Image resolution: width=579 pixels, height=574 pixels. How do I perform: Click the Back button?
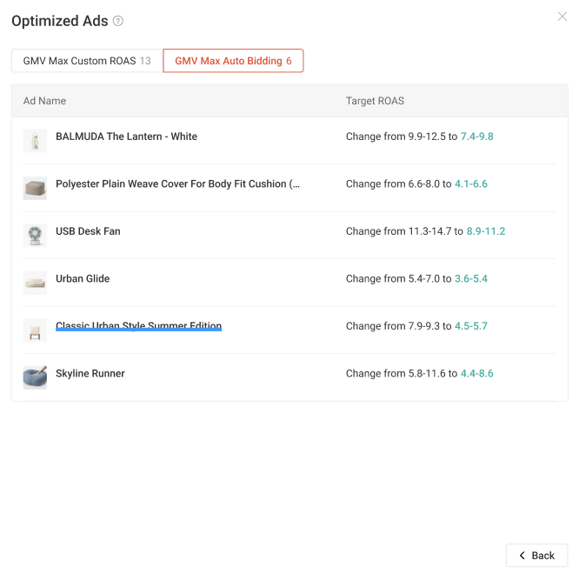536,555
